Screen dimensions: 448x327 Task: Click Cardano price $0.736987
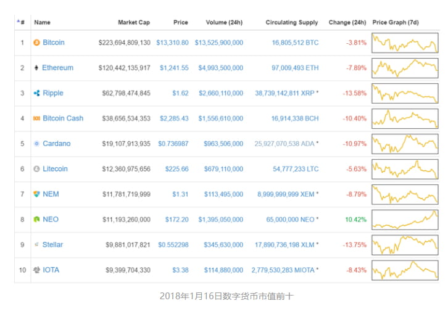click(173, 144)
